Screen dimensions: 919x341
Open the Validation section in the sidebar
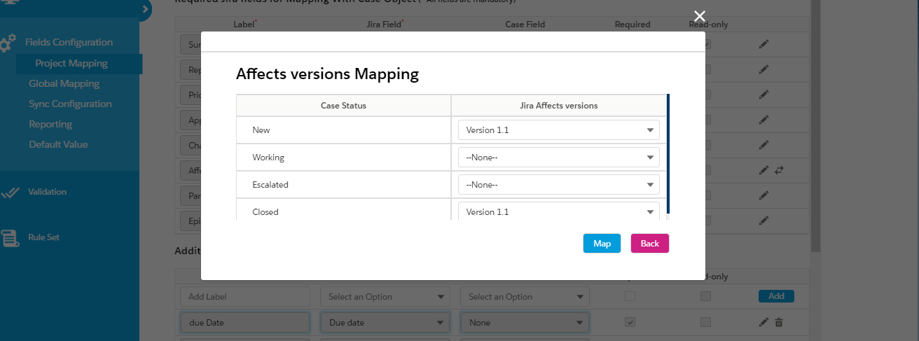click(x=47, y=192)
